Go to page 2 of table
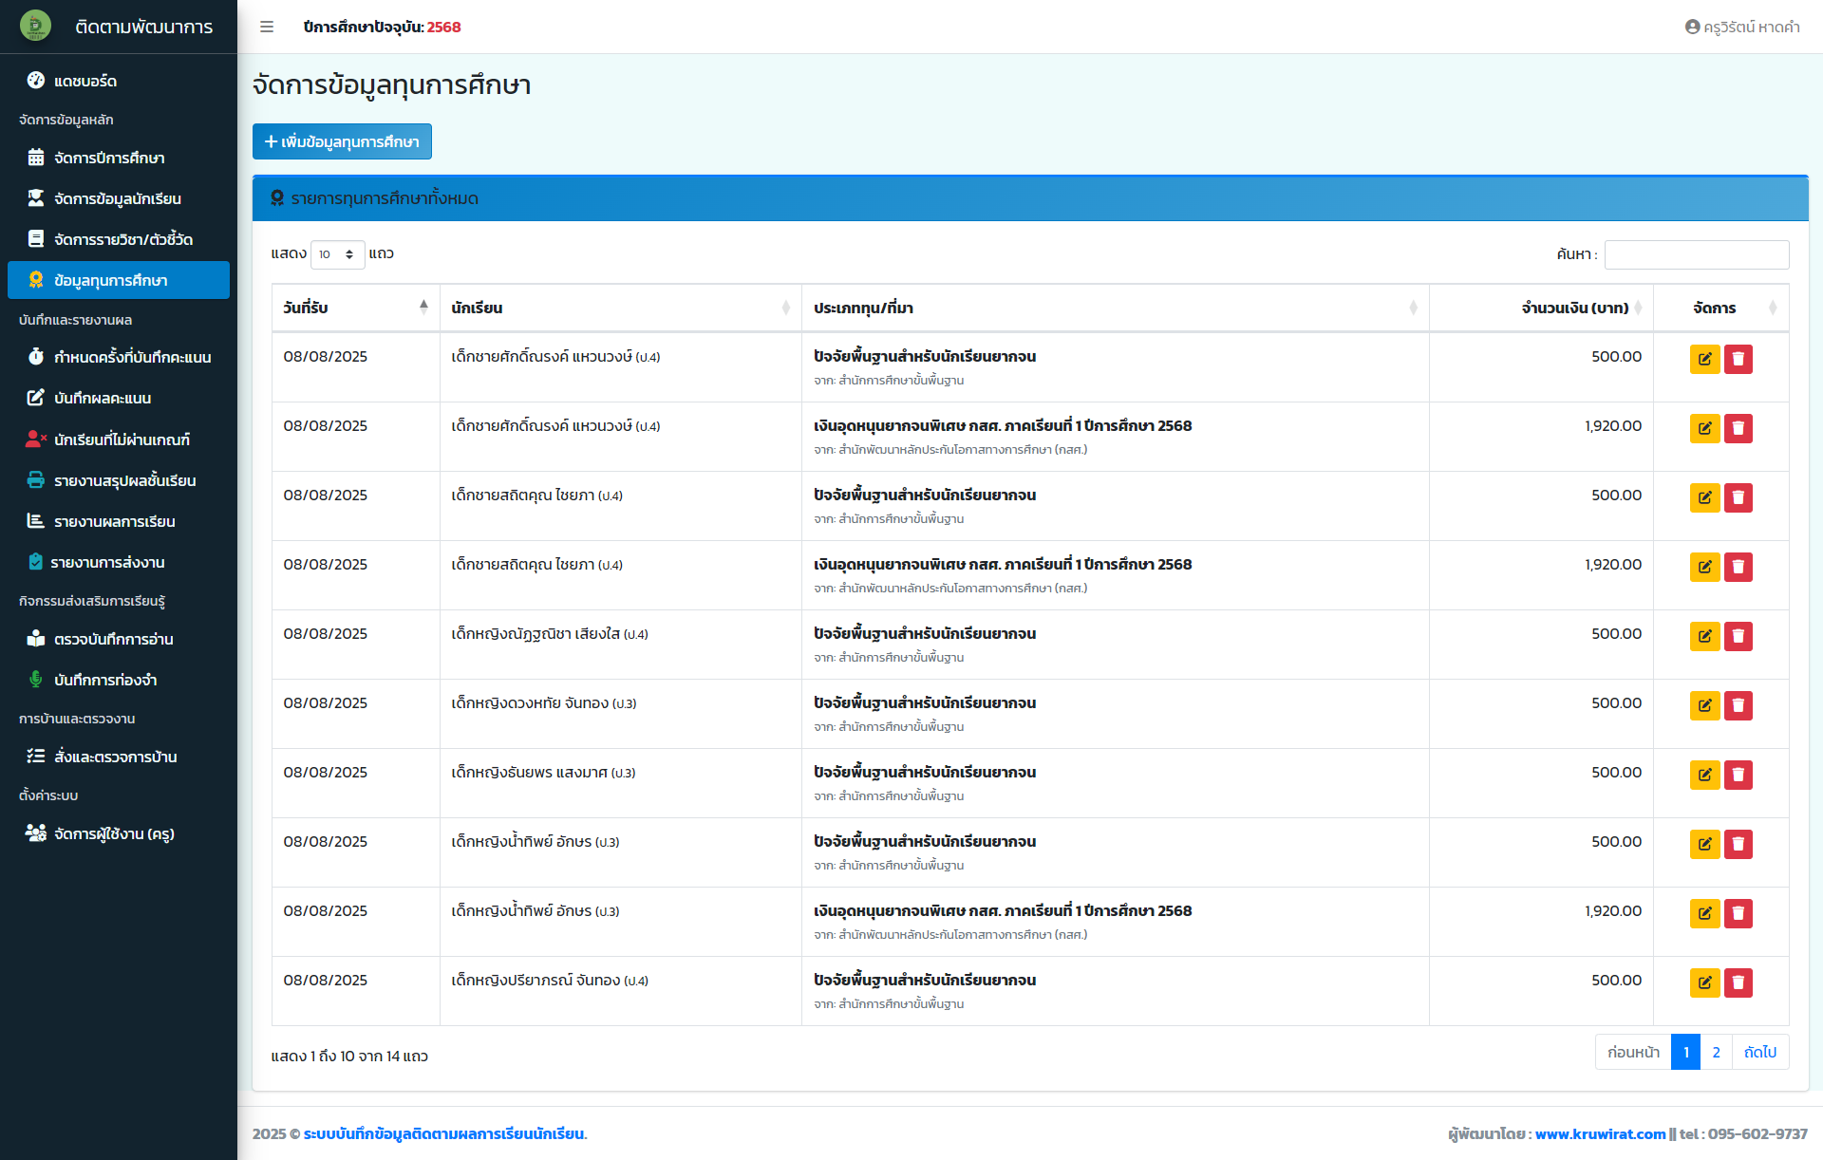 (1716, 1052)
